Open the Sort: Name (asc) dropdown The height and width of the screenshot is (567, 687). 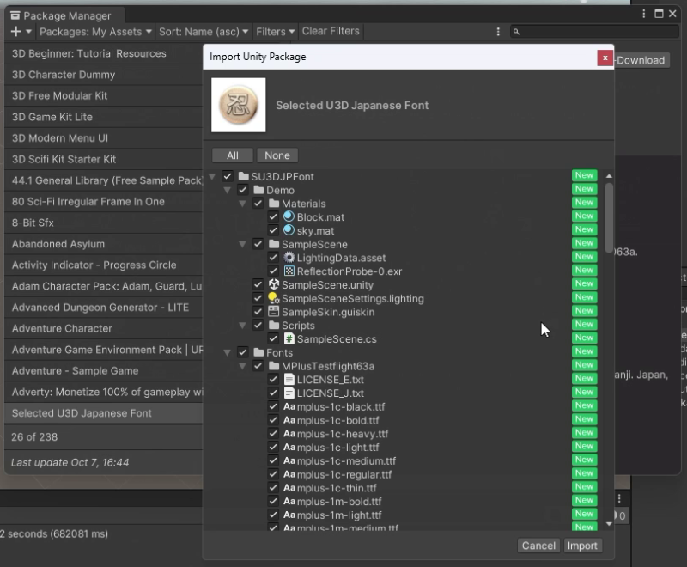tap(204, 32)
